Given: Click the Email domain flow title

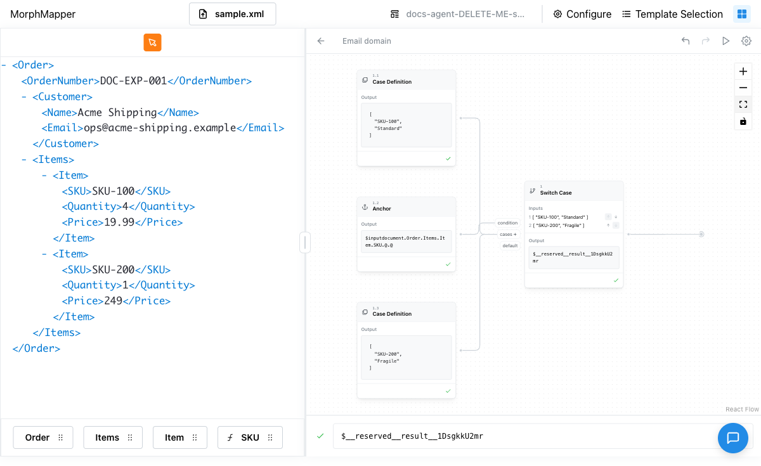Looking at the screenshot, I should pos(367,41).
